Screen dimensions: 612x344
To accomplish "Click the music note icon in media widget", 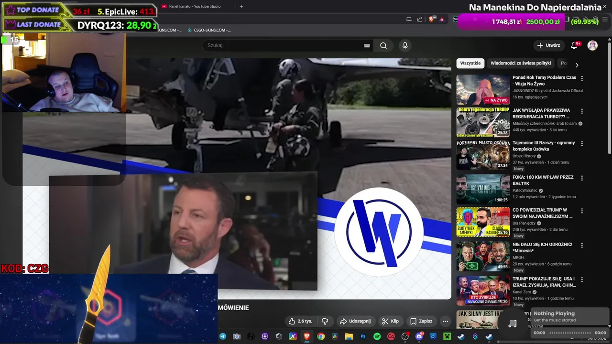I will click(x=513, y=323).
